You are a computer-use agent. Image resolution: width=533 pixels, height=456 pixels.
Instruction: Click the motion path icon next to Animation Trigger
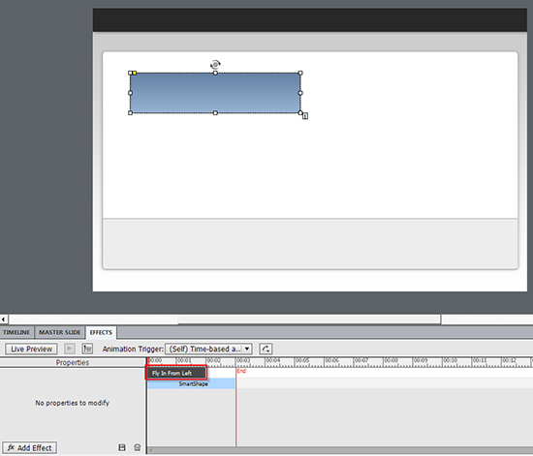click(266, 349)
